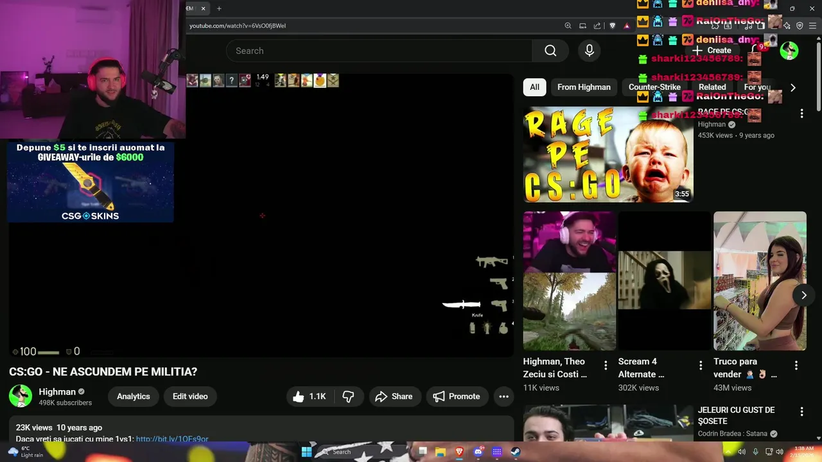Open the Windows Start menu
Screen dimensions: 822x462
click(x=306, y=452)
